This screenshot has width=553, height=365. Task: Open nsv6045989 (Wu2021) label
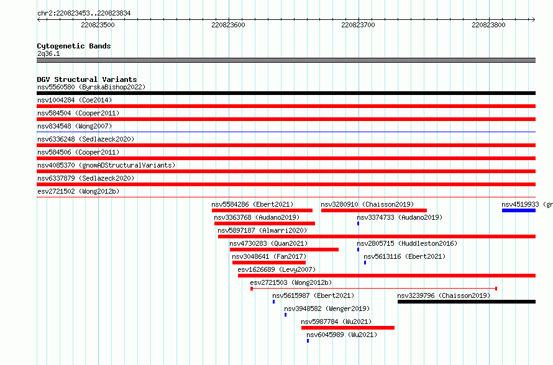click(x=342, y=335)
